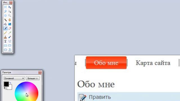Screen dimensions: 180x101
Task: Close the Инструменты tools window
Action: click(x=11, y=3)
